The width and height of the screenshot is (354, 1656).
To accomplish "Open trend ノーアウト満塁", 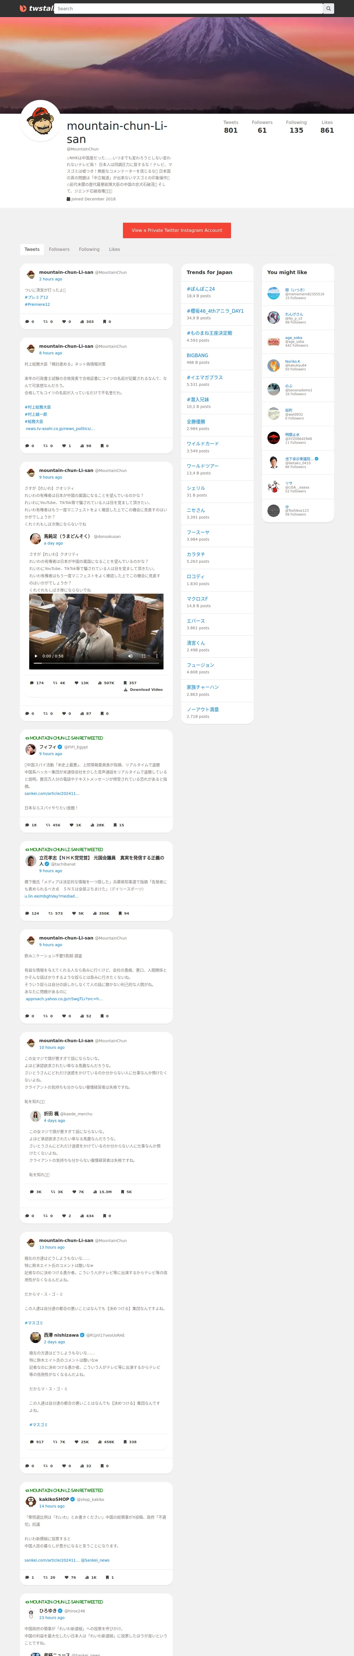I will tap(202, 710).
